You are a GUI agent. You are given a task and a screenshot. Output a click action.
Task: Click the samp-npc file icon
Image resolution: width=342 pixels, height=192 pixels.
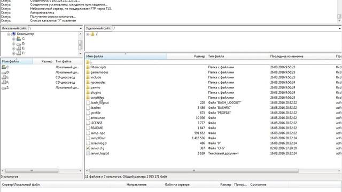88,133
